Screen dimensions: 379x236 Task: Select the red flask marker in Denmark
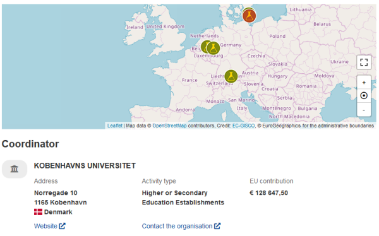coord(250,16)
